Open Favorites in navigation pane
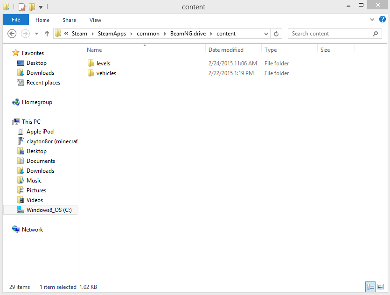The height and width of the screenshot is (295, 390). [33, 53]
